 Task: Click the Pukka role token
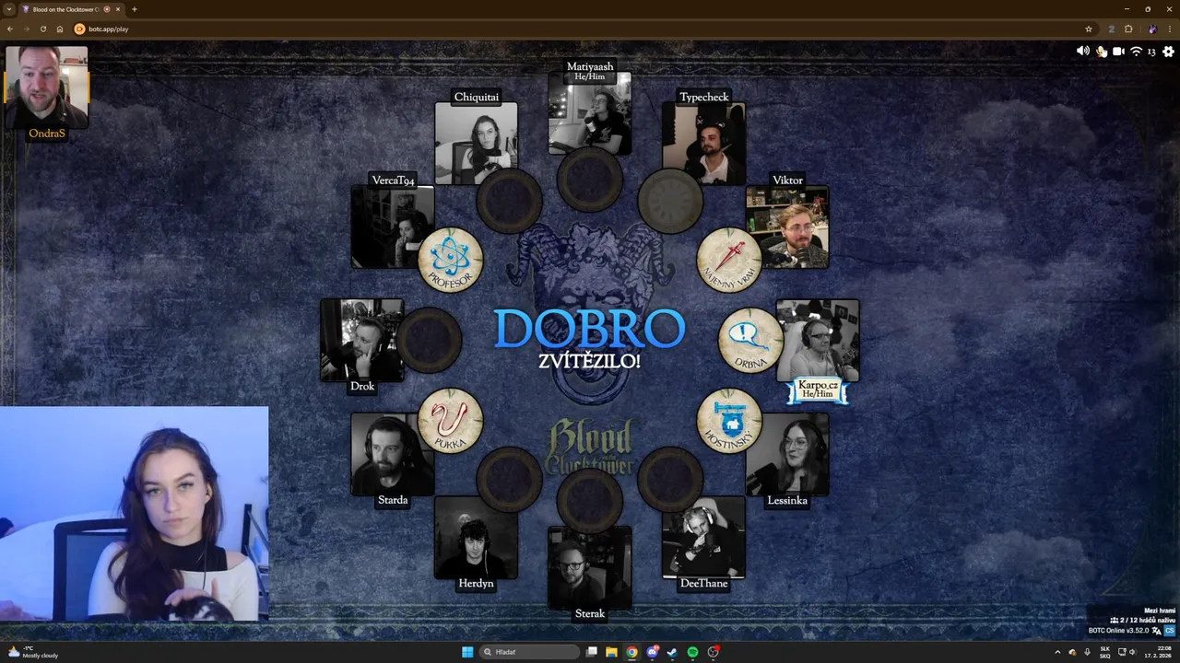click(451, 421)
